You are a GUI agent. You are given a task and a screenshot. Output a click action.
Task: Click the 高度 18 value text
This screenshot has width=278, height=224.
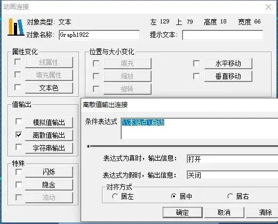215,22
